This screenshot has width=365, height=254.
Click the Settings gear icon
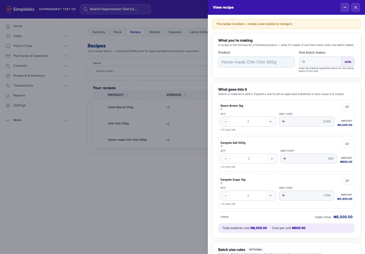click(x=8, y=105)
